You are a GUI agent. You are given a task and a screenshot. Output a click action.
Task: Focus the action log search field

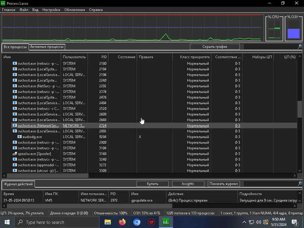point(270,183)
